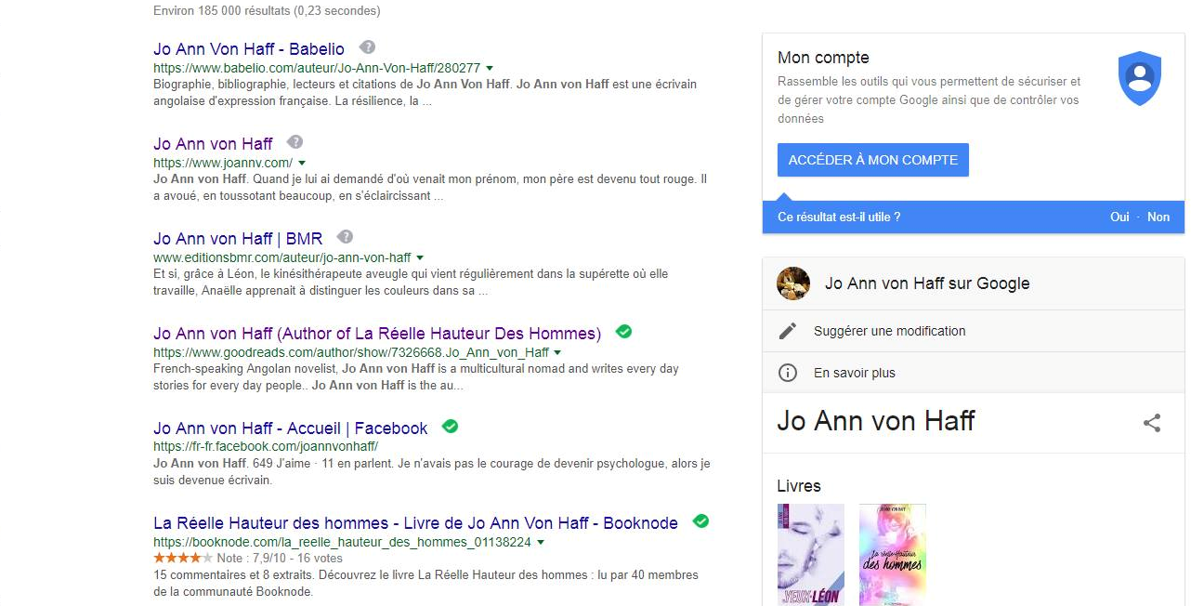Click the pencil icon for Suggérer une modification
This screenshot has height=606, width=1204.
(x=788, y=331)
